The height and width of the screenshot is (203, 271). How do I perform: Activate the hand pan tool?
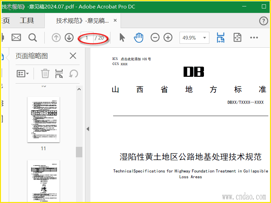(x=139, y=38)
